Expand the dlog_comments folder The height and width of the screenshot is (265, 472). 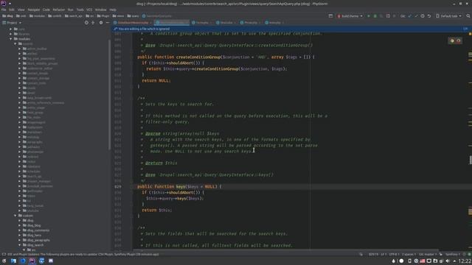20,230
